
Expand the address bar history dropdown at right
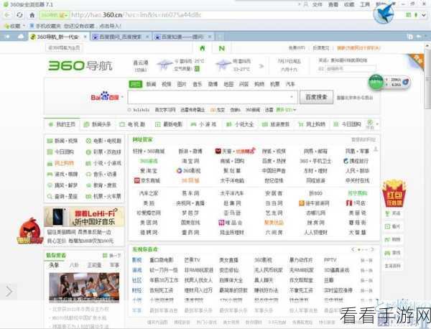pyautogui.click(x=424, y=15)
